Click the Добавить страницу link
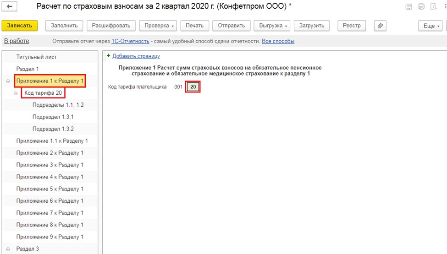 (x=136, y=56)
